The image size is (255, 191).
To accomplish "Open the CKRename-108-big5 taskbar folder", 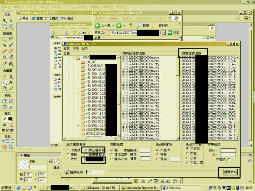I will pos(99,188).
